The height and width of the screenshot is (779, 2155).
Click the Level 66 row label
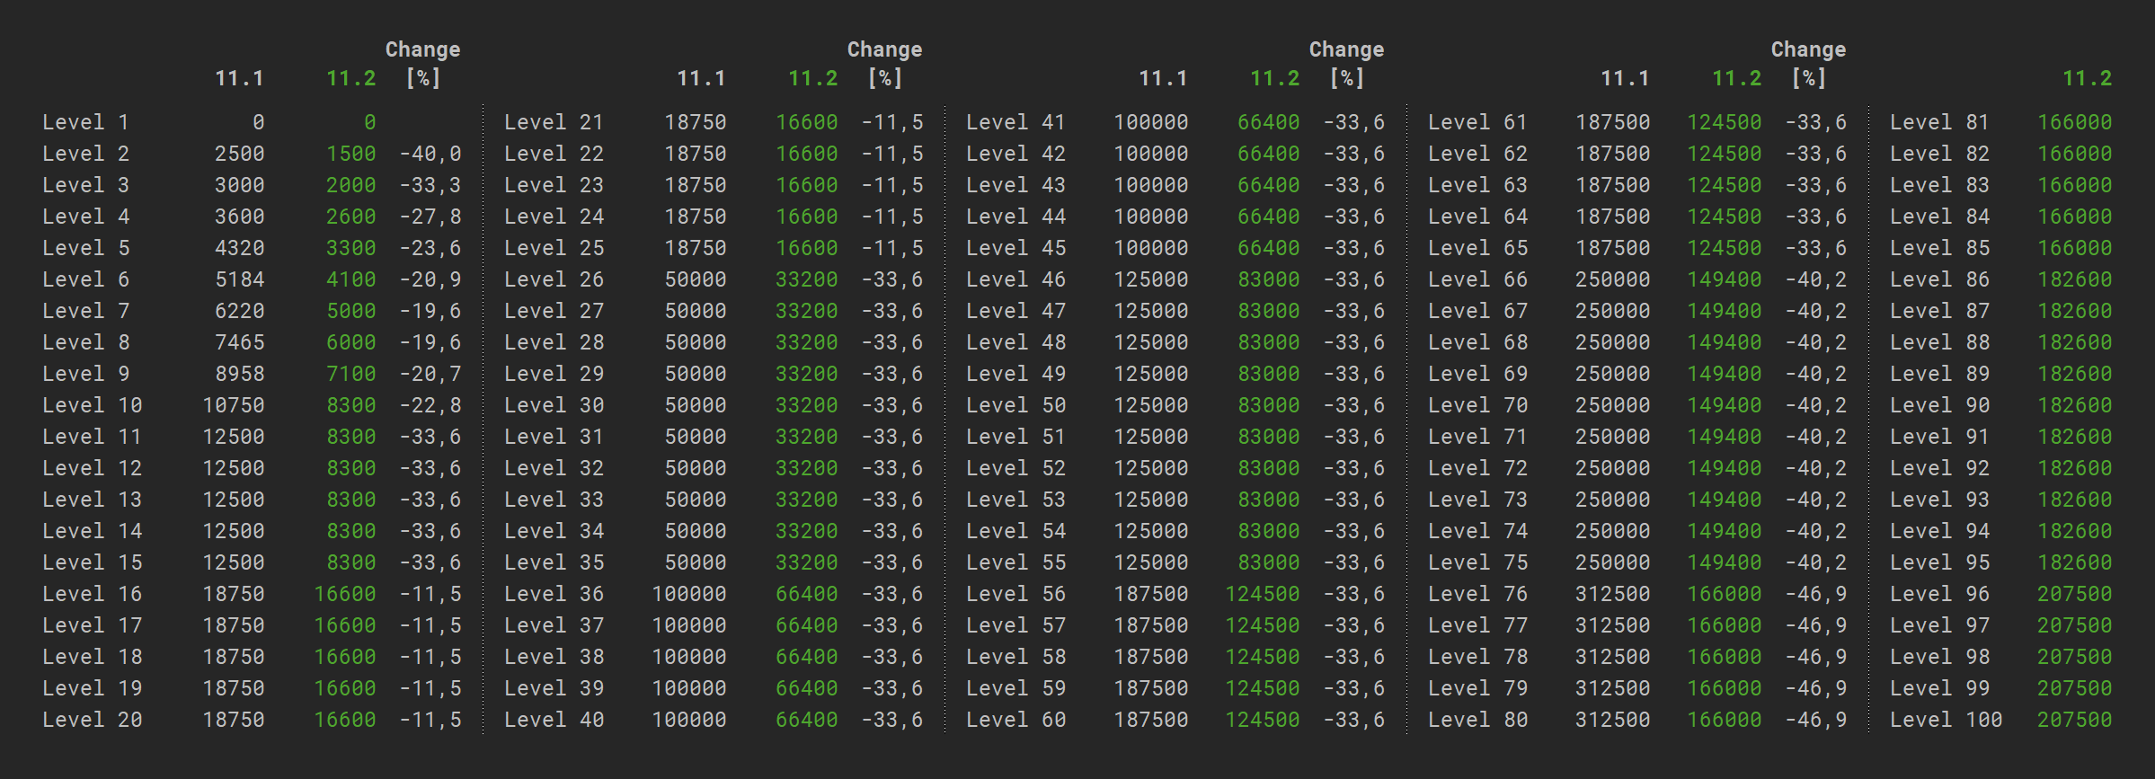pos(1477,279)
